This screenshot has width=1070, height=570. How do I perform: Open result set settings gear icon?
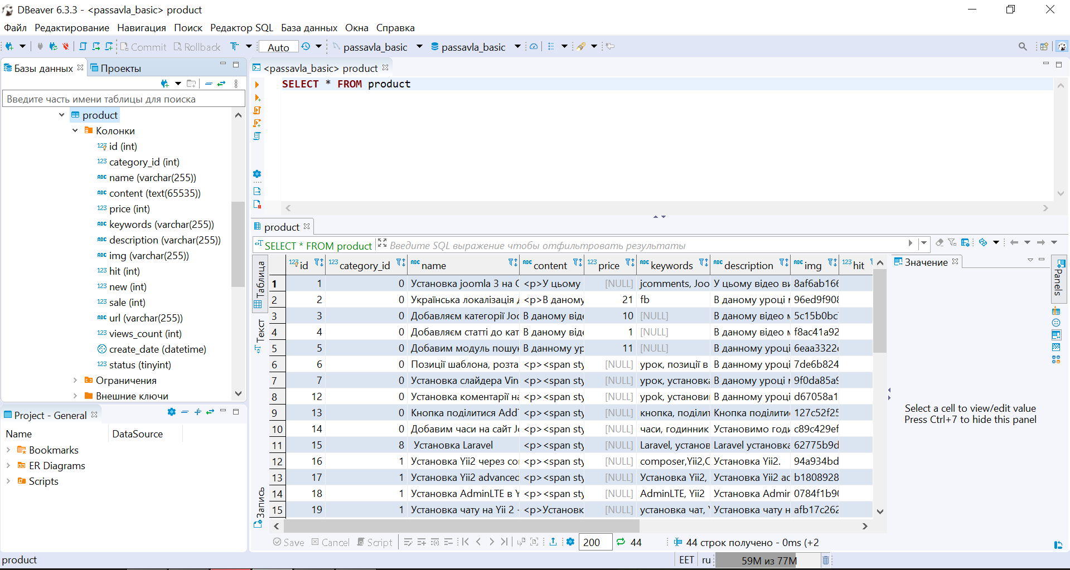coord(570,542)
